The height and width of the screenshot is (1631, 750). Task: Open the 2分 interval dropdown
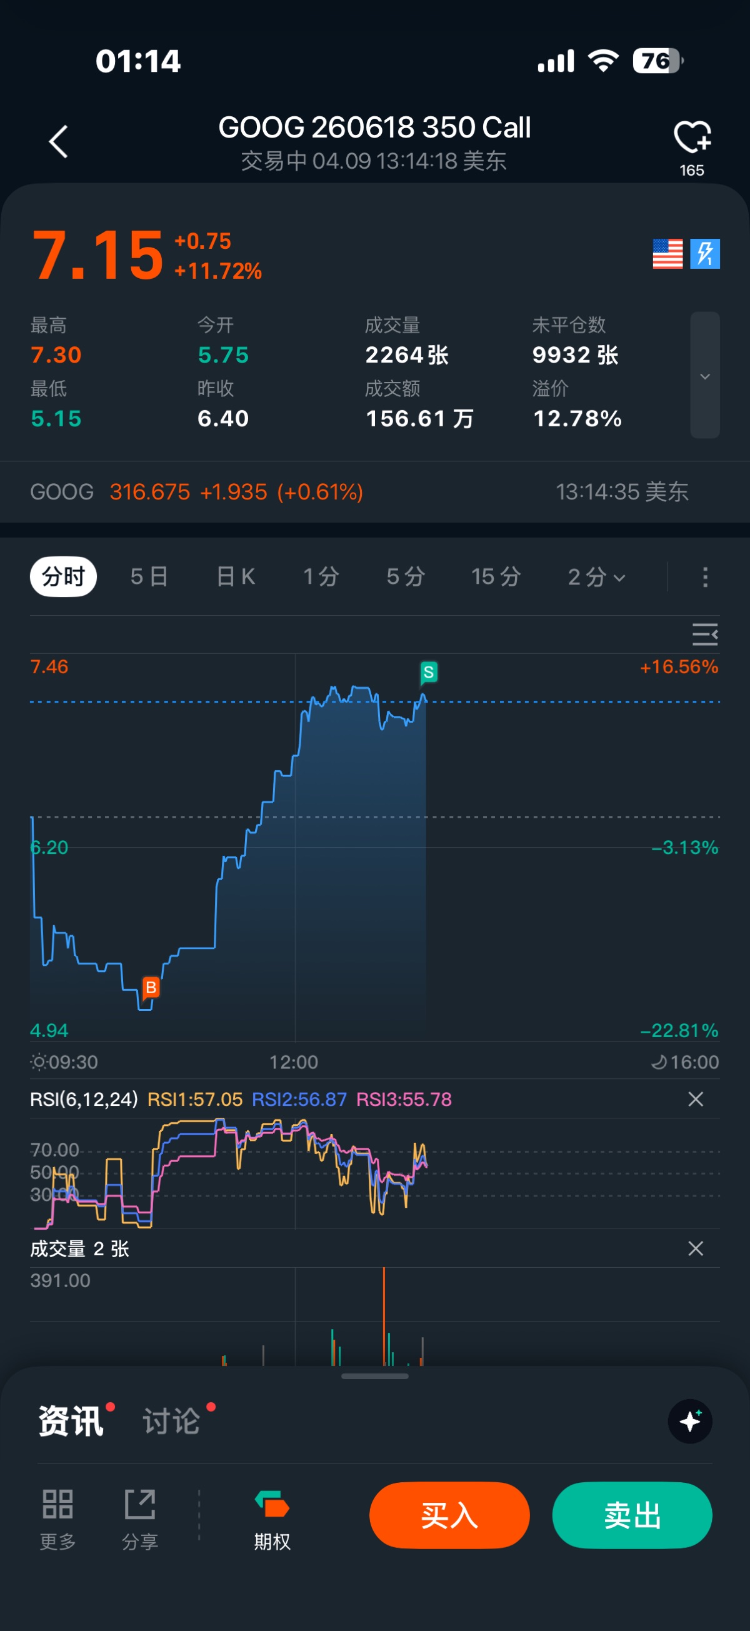[596, 577]
